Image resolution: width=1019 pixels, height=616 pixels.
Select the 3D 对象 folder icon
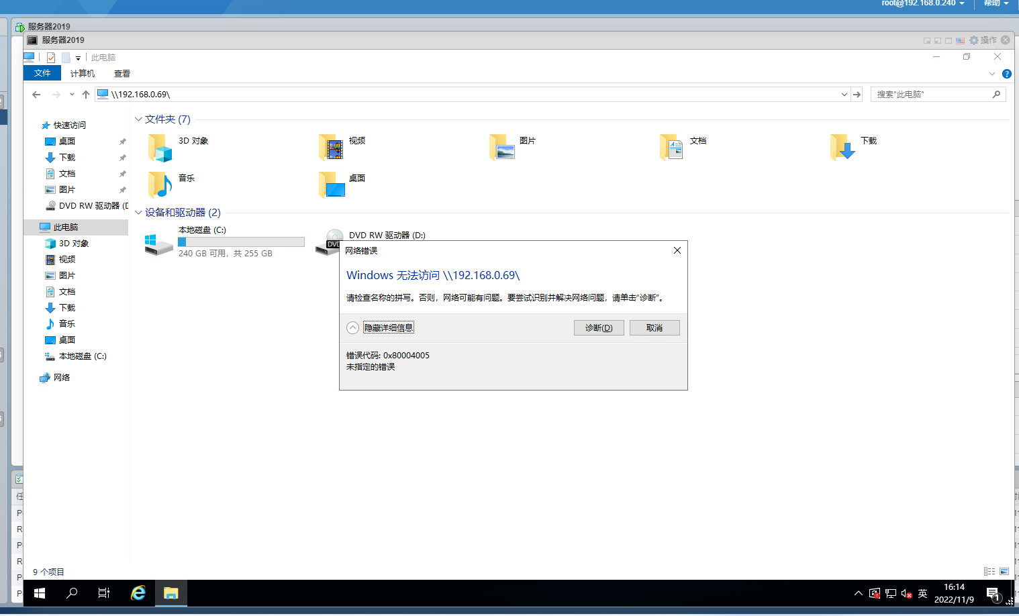(160, 148)
